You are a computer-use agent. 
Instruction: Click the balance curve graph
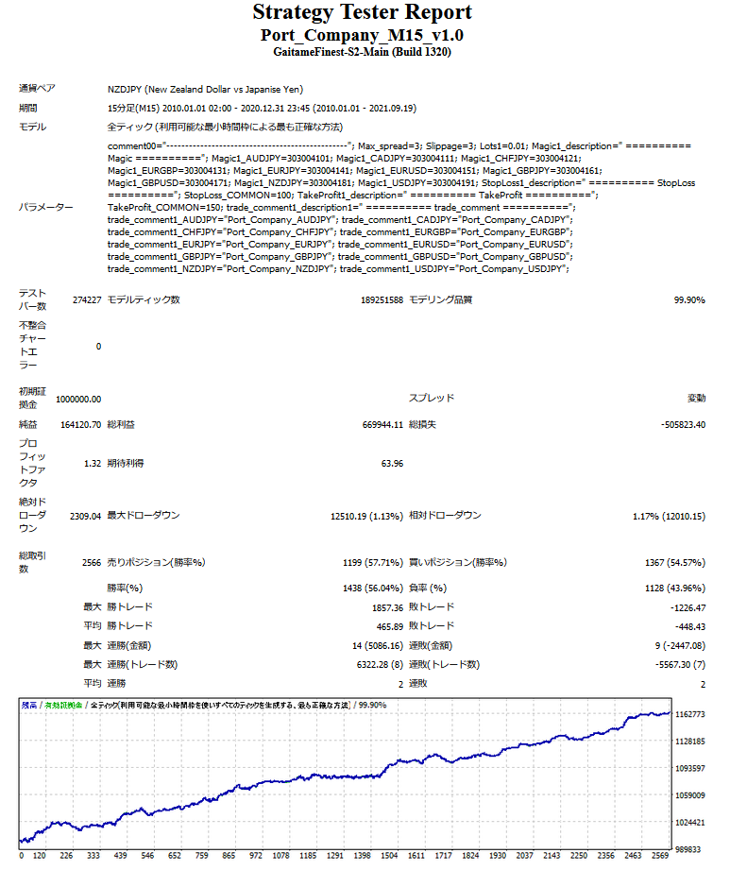345,774
